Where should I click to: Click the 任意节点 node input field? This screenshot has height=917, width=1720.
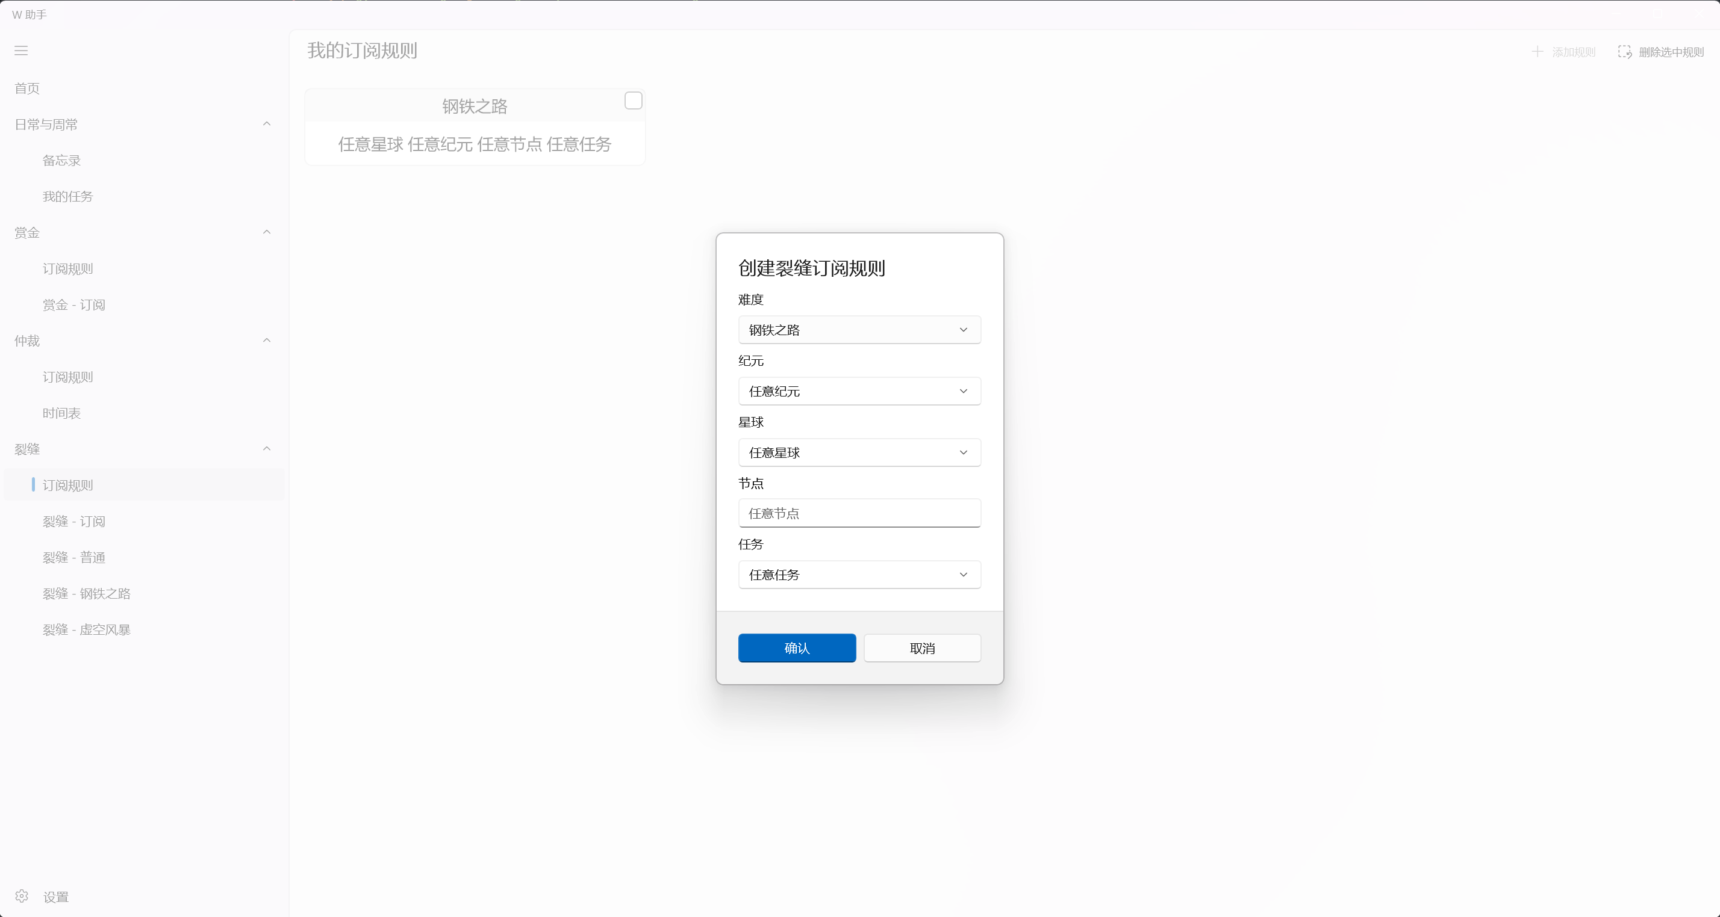[859, 513]
